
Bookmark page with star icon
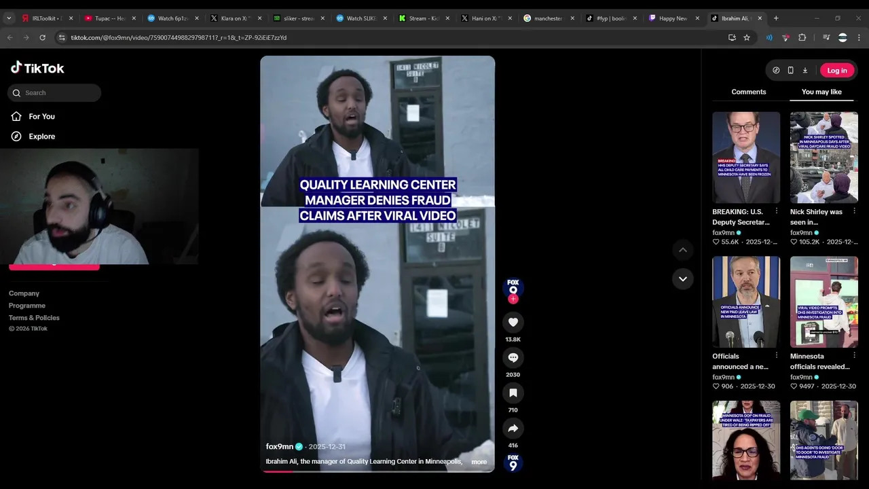[747, 37]
